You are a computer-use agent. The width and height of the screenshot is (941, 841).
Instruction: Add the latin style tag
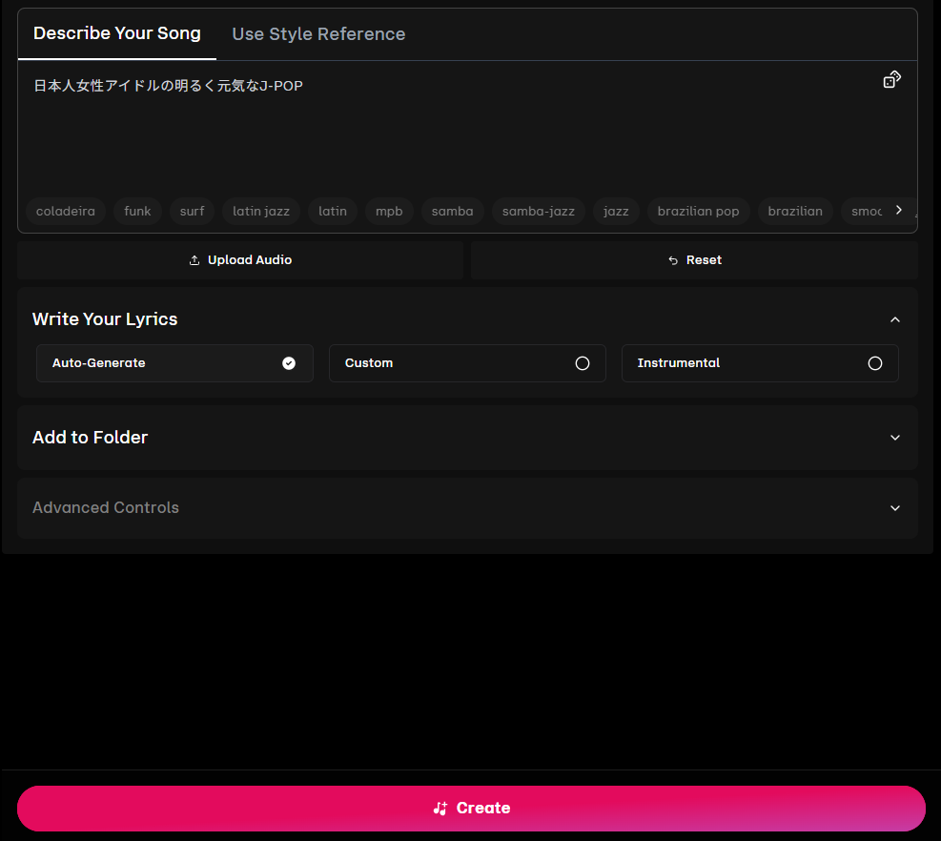(333, 212)
